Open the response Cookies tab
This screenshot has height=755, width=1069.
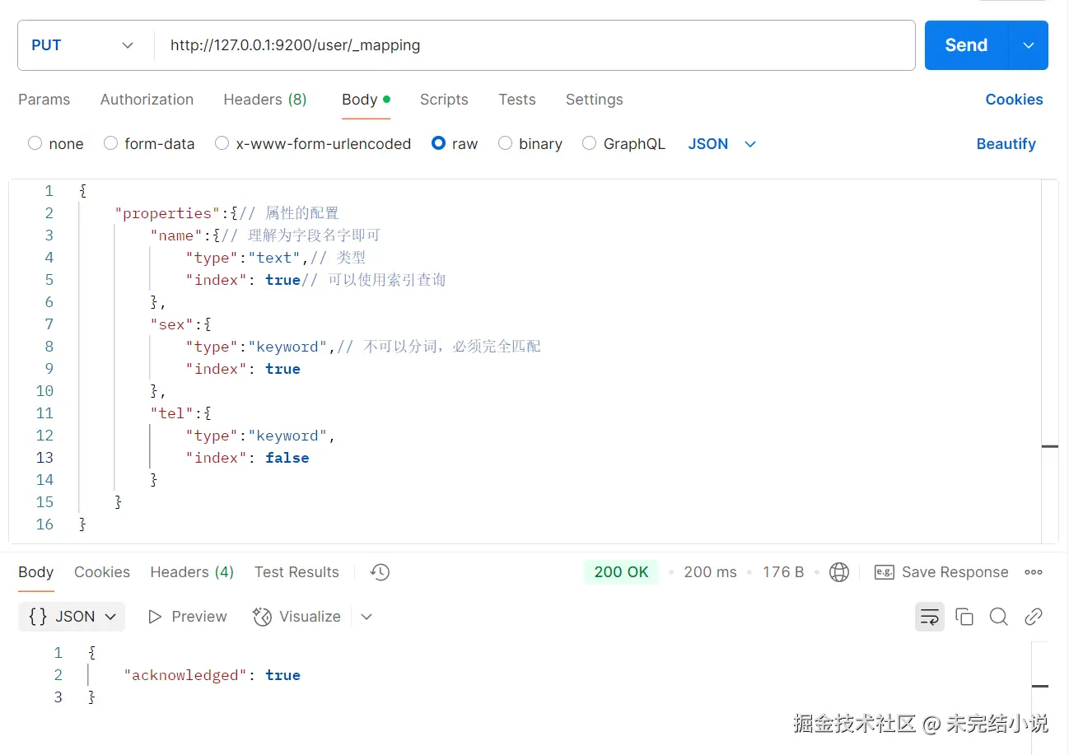(102, 572)
